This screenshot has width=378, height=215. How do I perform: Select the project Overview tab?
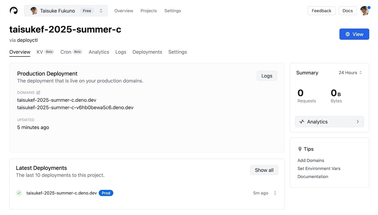click(x=20, y=52)
